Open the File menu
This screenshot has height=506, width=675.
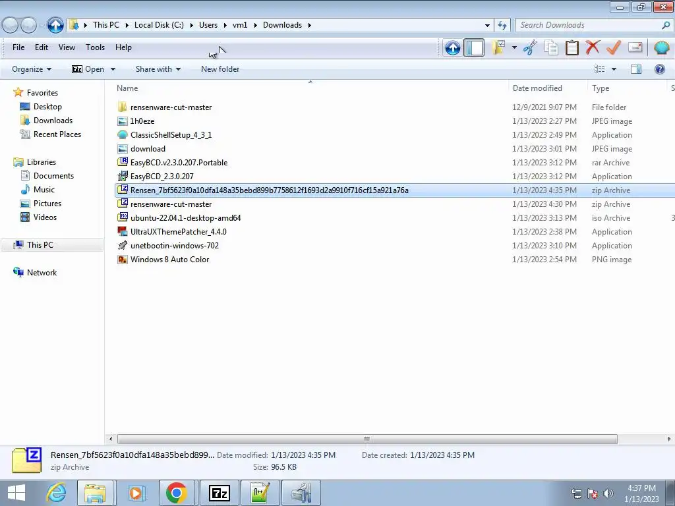tap(18, 47)
